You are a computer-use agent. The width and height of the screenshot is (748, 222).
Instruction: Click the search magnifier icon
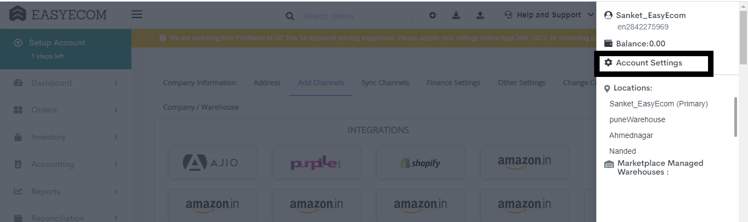[290, 16]
